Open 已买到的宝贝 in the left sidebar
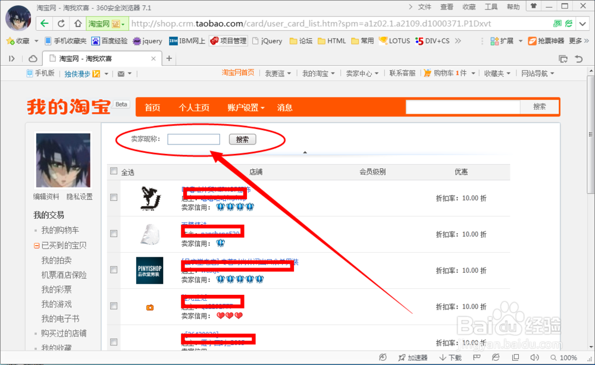This screenshot has height=365, width=595. point(65,246)
